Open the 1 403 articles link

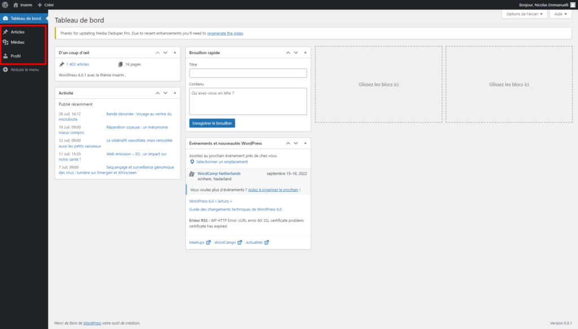(x=77, y=64)
